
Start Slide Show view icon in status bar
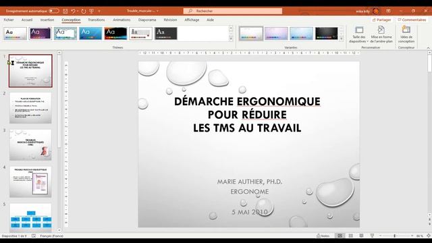[372, 236]
